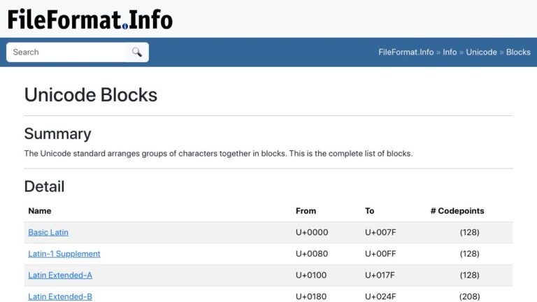Click the Summary section heading
The image size is (537, 302).
tap(57, 134)
